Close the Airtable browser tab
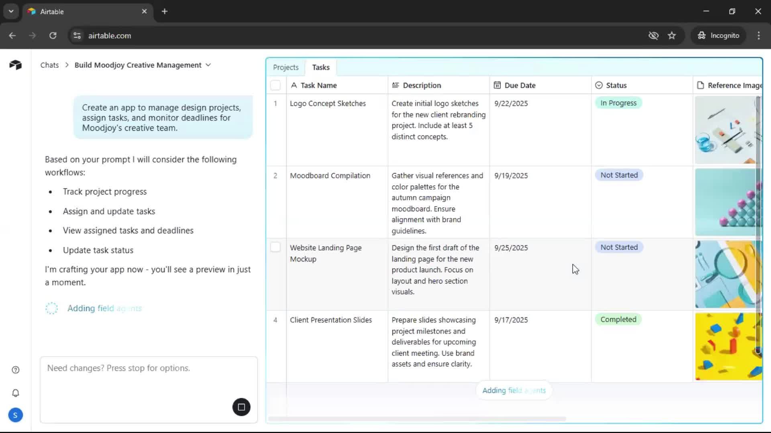This screenshot has width=771, height=433. coord(144,11)
